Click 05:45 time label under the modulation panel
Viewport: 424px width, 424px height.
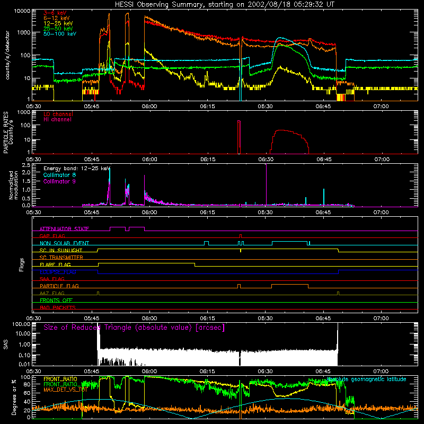91,213
